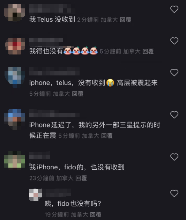Like the reply '咦，fido也没有吗？'

tap(174, 193)
